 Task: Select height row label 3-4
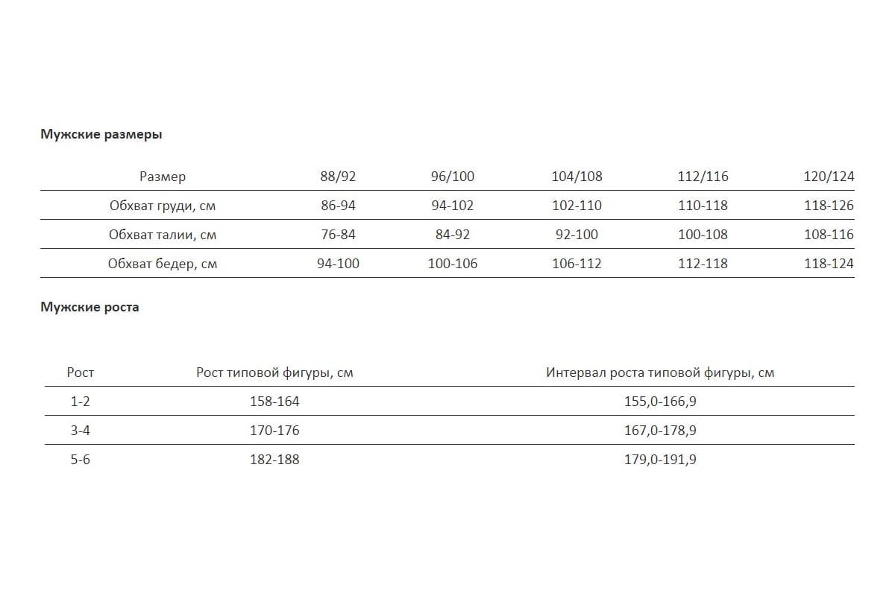[81, 431]
